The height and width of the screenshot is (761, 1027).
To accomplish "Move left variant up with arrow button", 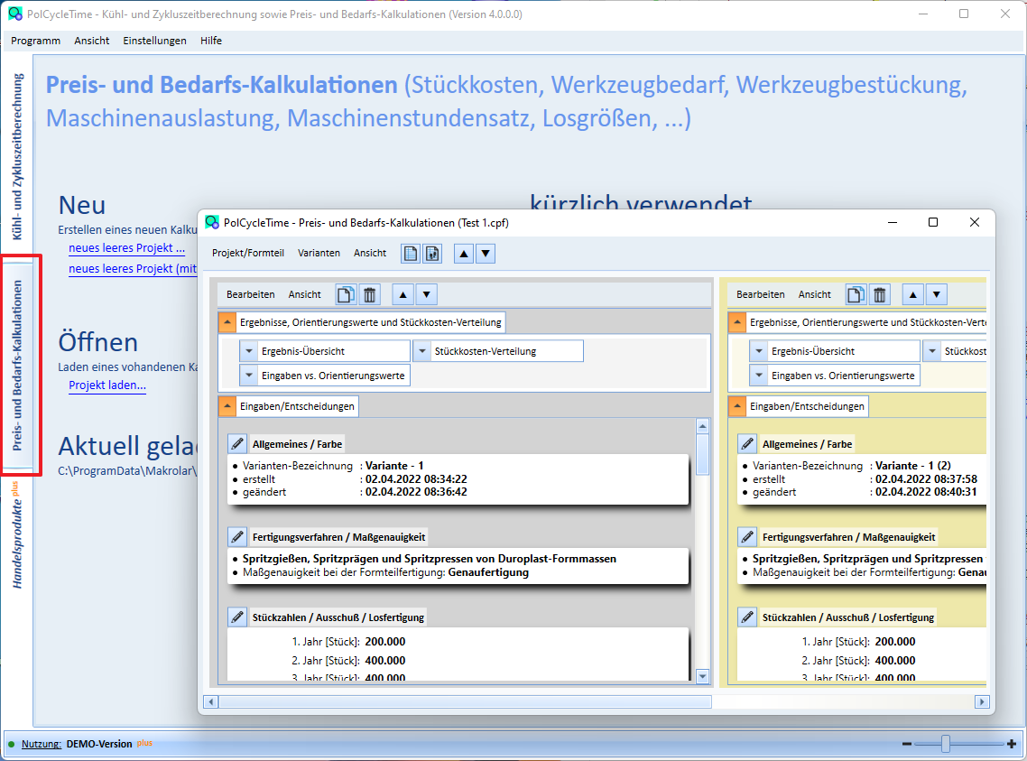I will click(402, 294).
